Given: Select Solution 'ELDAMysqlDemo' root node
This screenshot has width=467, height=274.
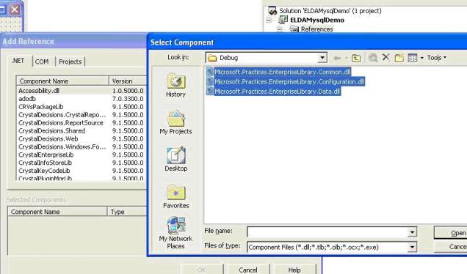Looking at the screenshot, I should (330, 11).
